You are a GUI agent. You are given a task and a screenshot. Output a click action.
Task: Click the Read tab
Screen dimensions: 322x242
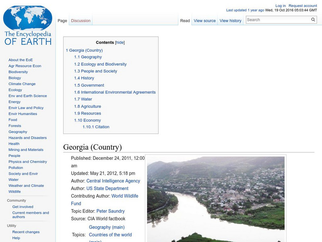(184, 20)
